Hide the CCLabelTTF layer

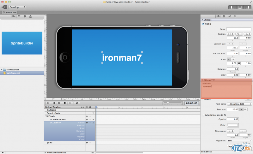pyautogui.click(x=87, y=122)
